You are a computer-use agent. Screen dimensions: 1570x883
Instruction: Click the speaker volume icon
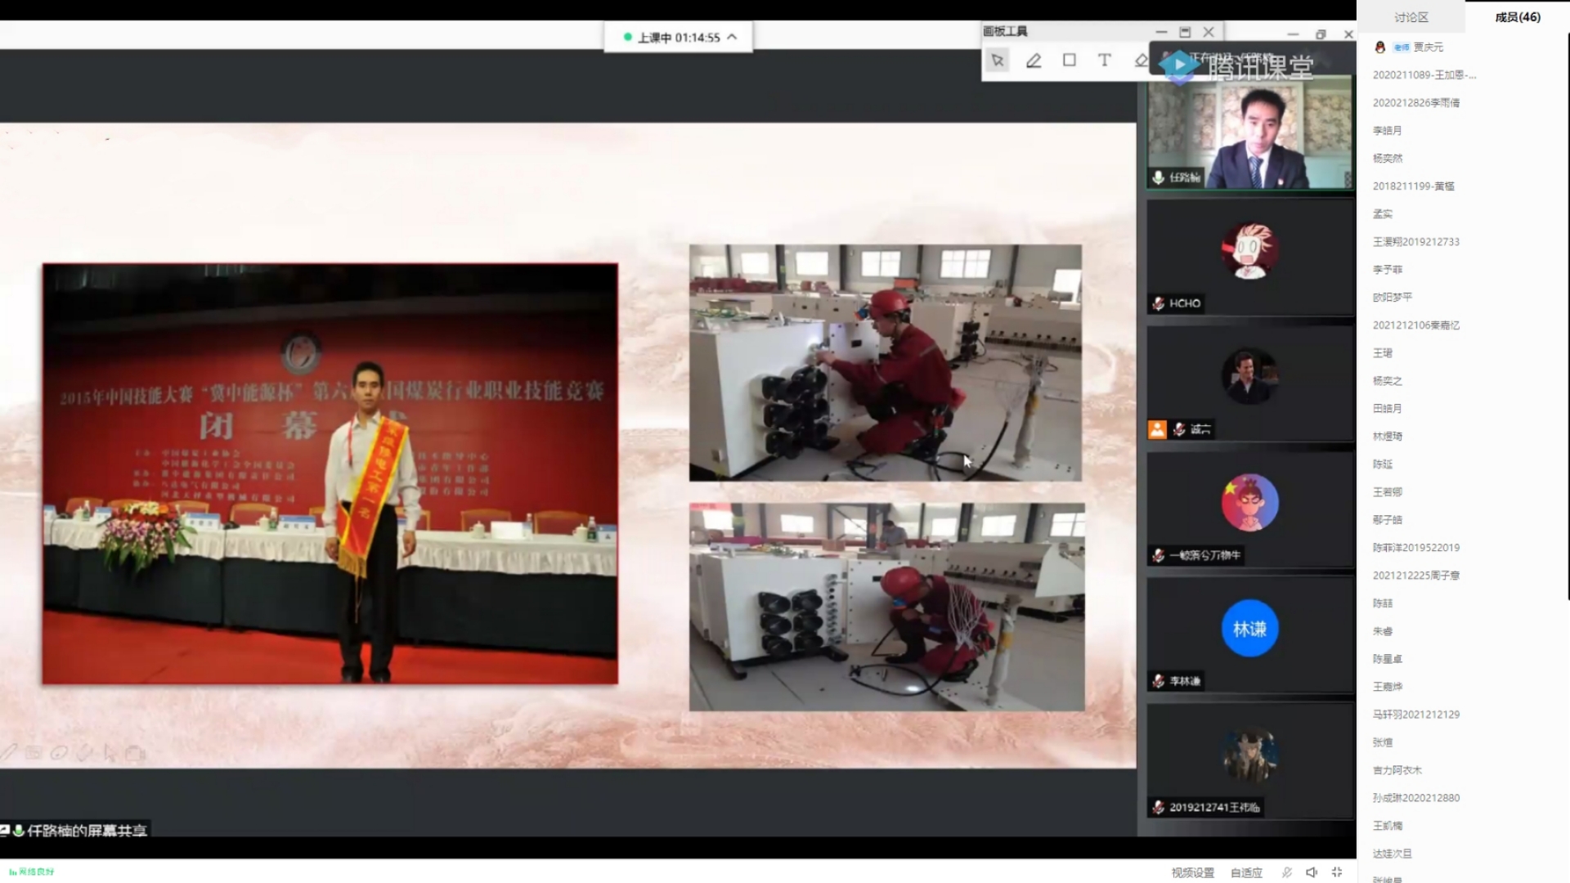tap(1312, 872)
